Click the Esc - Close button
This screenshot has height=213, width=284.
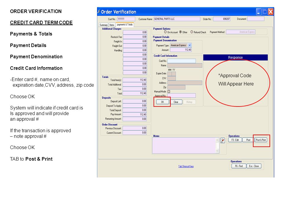(254, 166)
